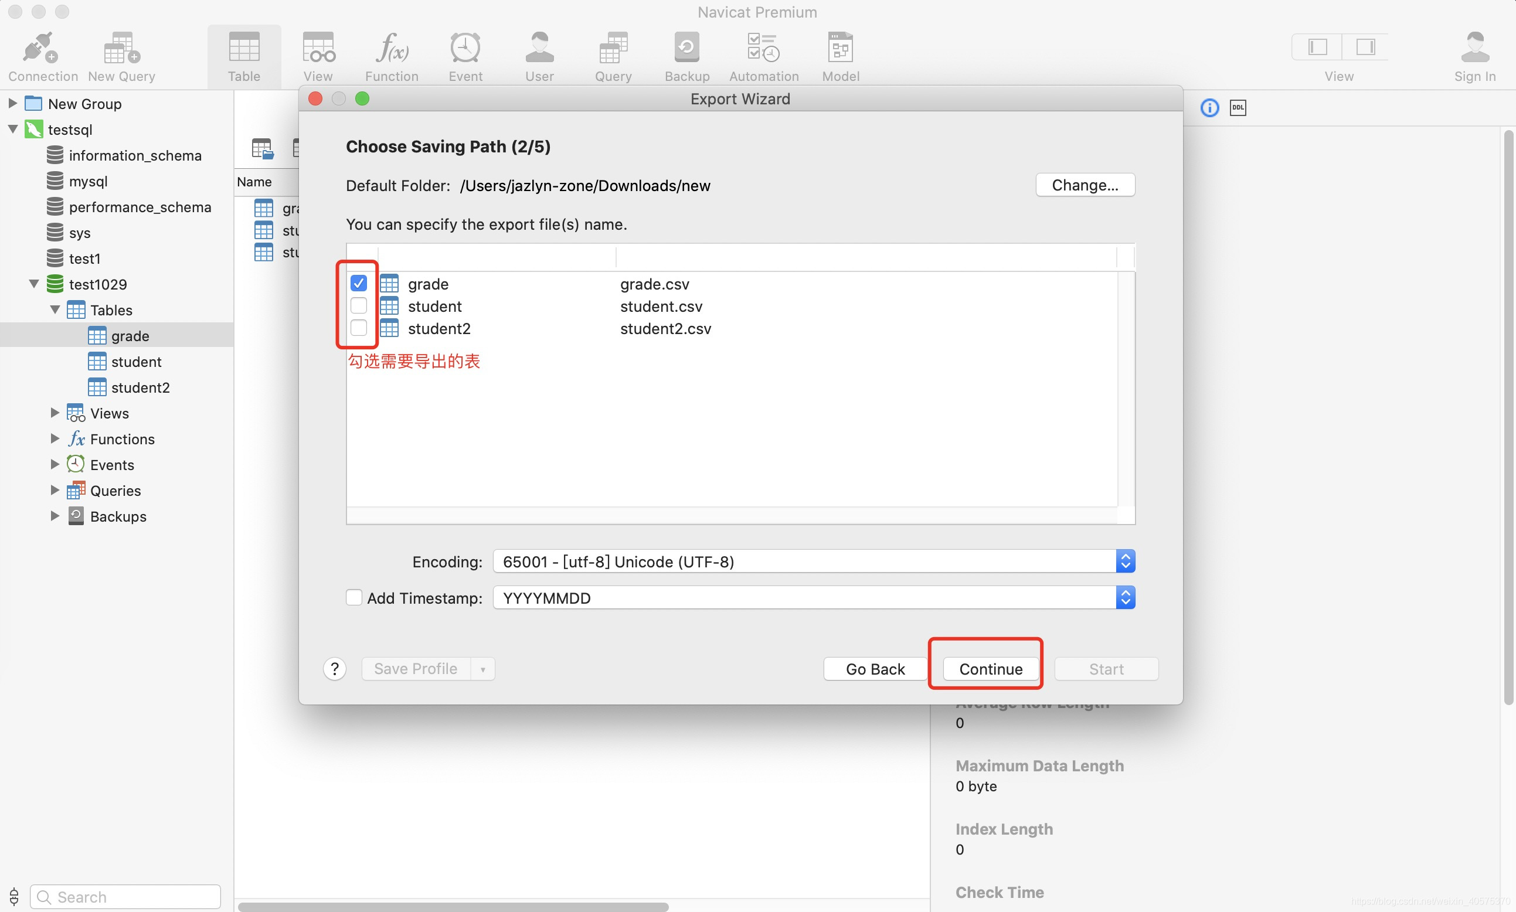This screenshot has height=912, width=1516.
Task: Show the DDL panel icon
Action: 1238,108
